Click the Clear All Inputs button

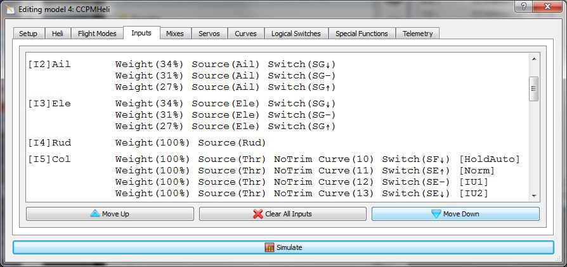pyautogui.click(x=283, y=214)
